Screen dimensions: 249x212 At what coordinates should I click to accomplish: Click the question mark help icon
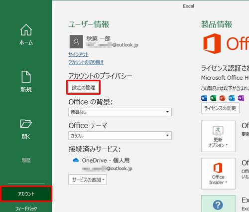[218, 205]
